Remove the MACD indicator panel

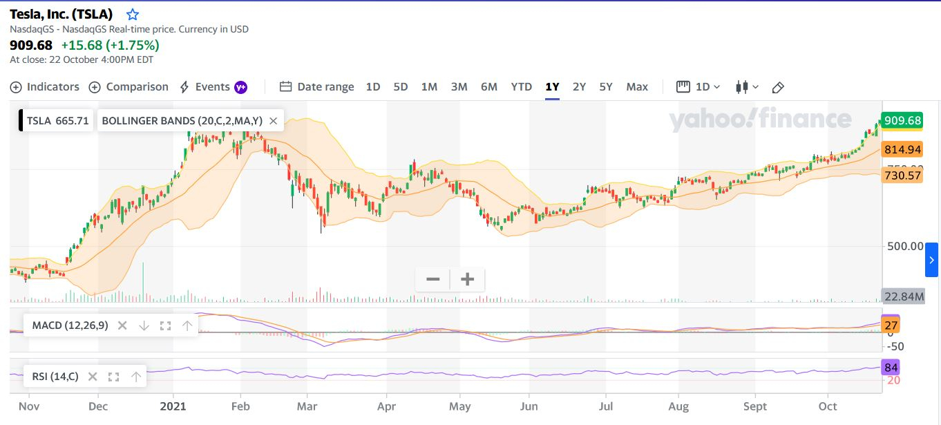coord(122,325)
